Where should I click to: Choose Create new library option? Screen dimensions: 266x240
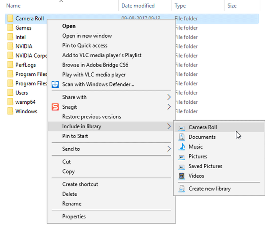pos(219,189)
